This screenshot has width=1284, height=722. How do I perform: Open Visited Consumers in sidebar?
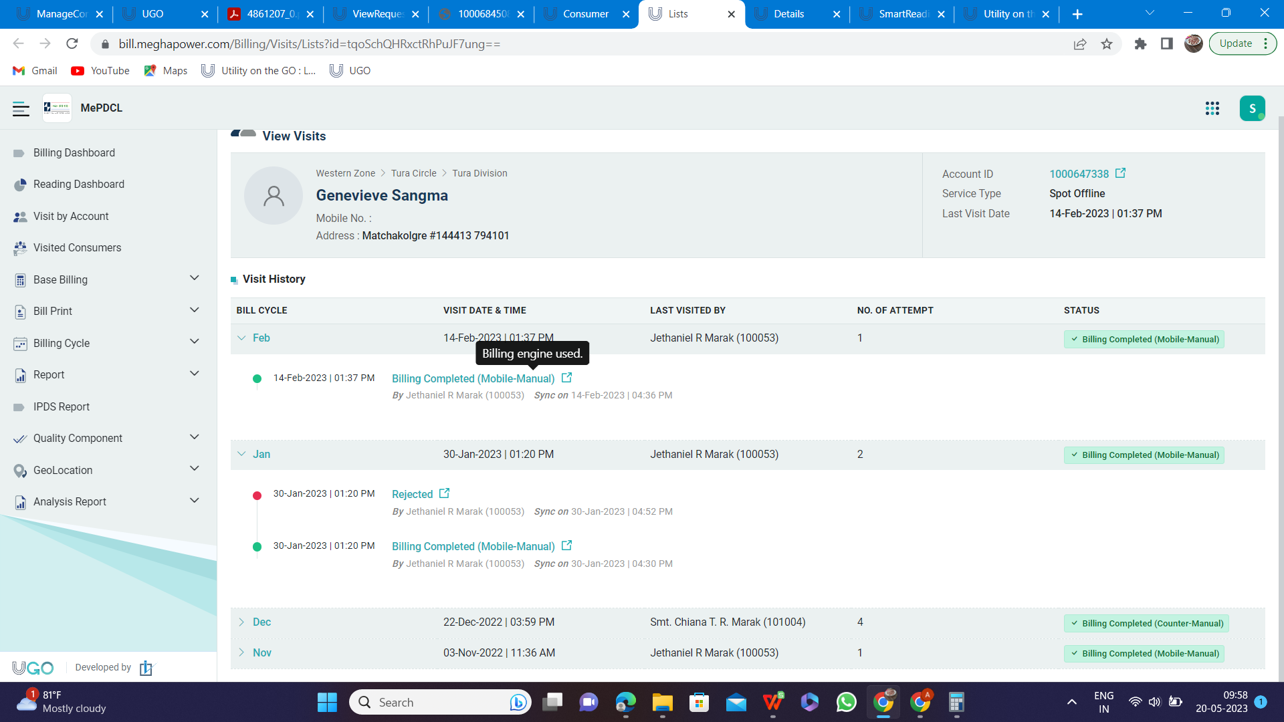[77, 247]
